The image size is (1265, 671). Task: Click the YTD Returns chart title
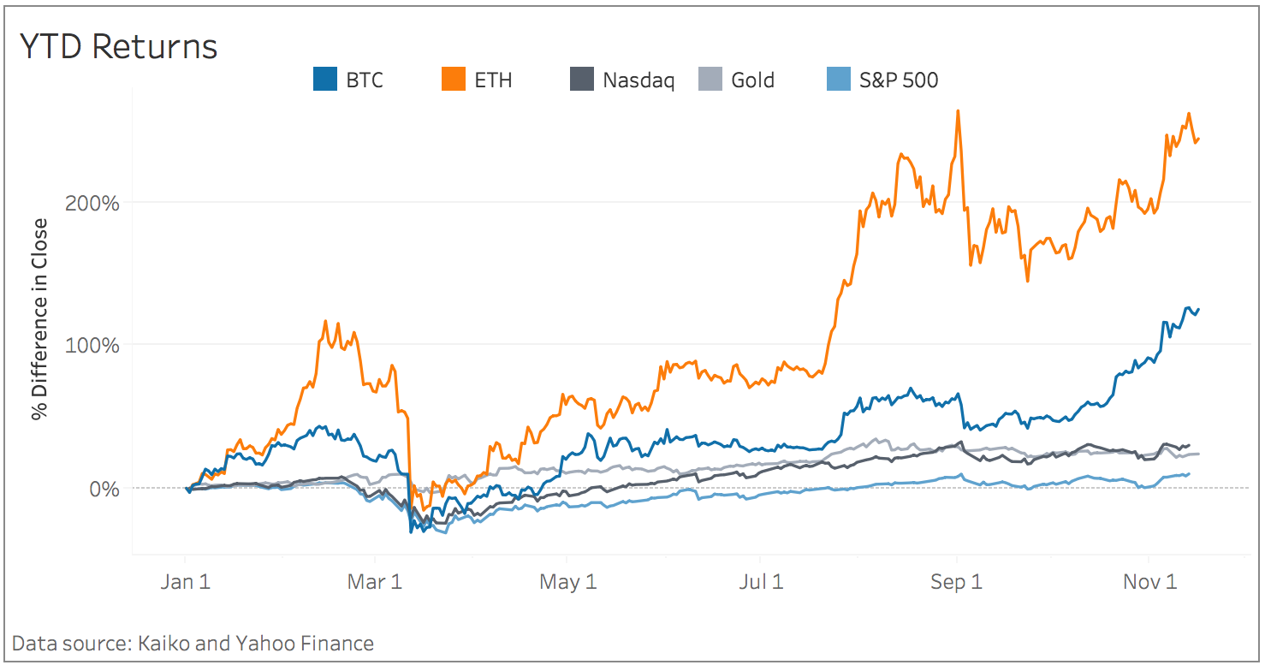point(118,47)
